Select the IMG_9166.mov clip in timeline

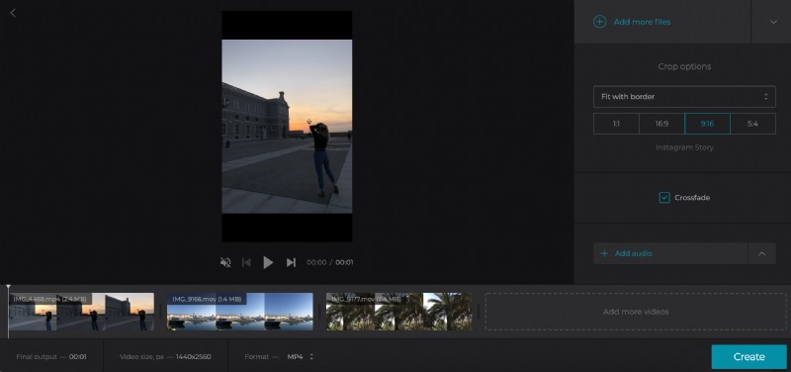pyautogui.click(x=240, y=312)
